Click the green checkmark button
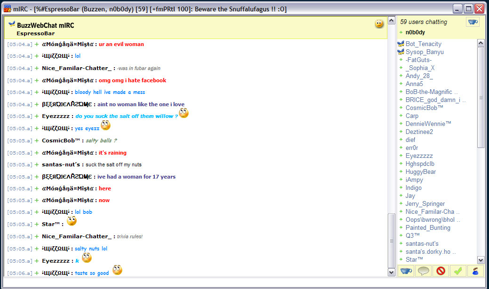 458,271
